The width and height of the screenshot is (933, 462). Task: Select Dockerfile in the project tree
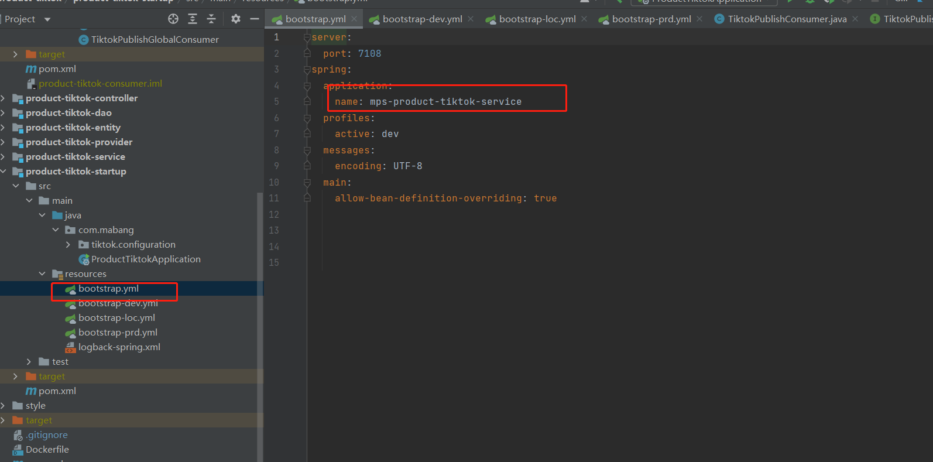coord(47,450)
